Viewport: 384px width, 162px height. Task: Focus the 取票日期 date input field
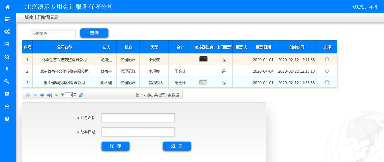138,132
